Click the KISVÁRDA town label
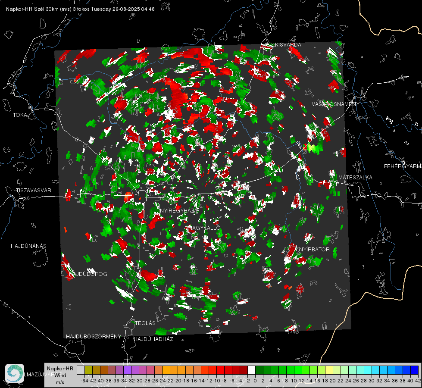This screenshot has height=388, width=422. [288, 45]
